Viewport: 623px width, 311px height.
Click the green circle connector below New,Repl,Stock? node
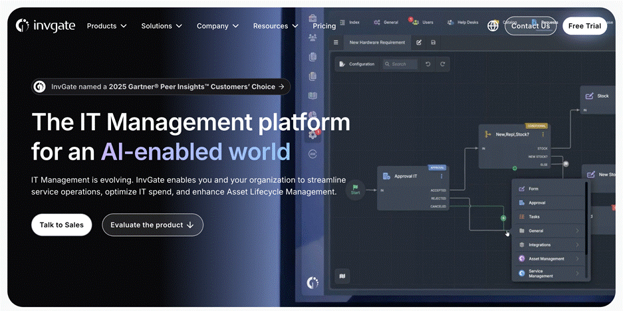[515, 168]
